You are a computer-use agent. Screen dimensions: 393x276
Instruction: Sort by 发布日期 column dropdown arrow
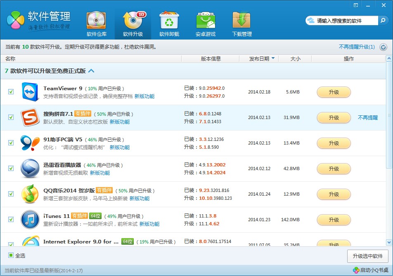(273, 58)
